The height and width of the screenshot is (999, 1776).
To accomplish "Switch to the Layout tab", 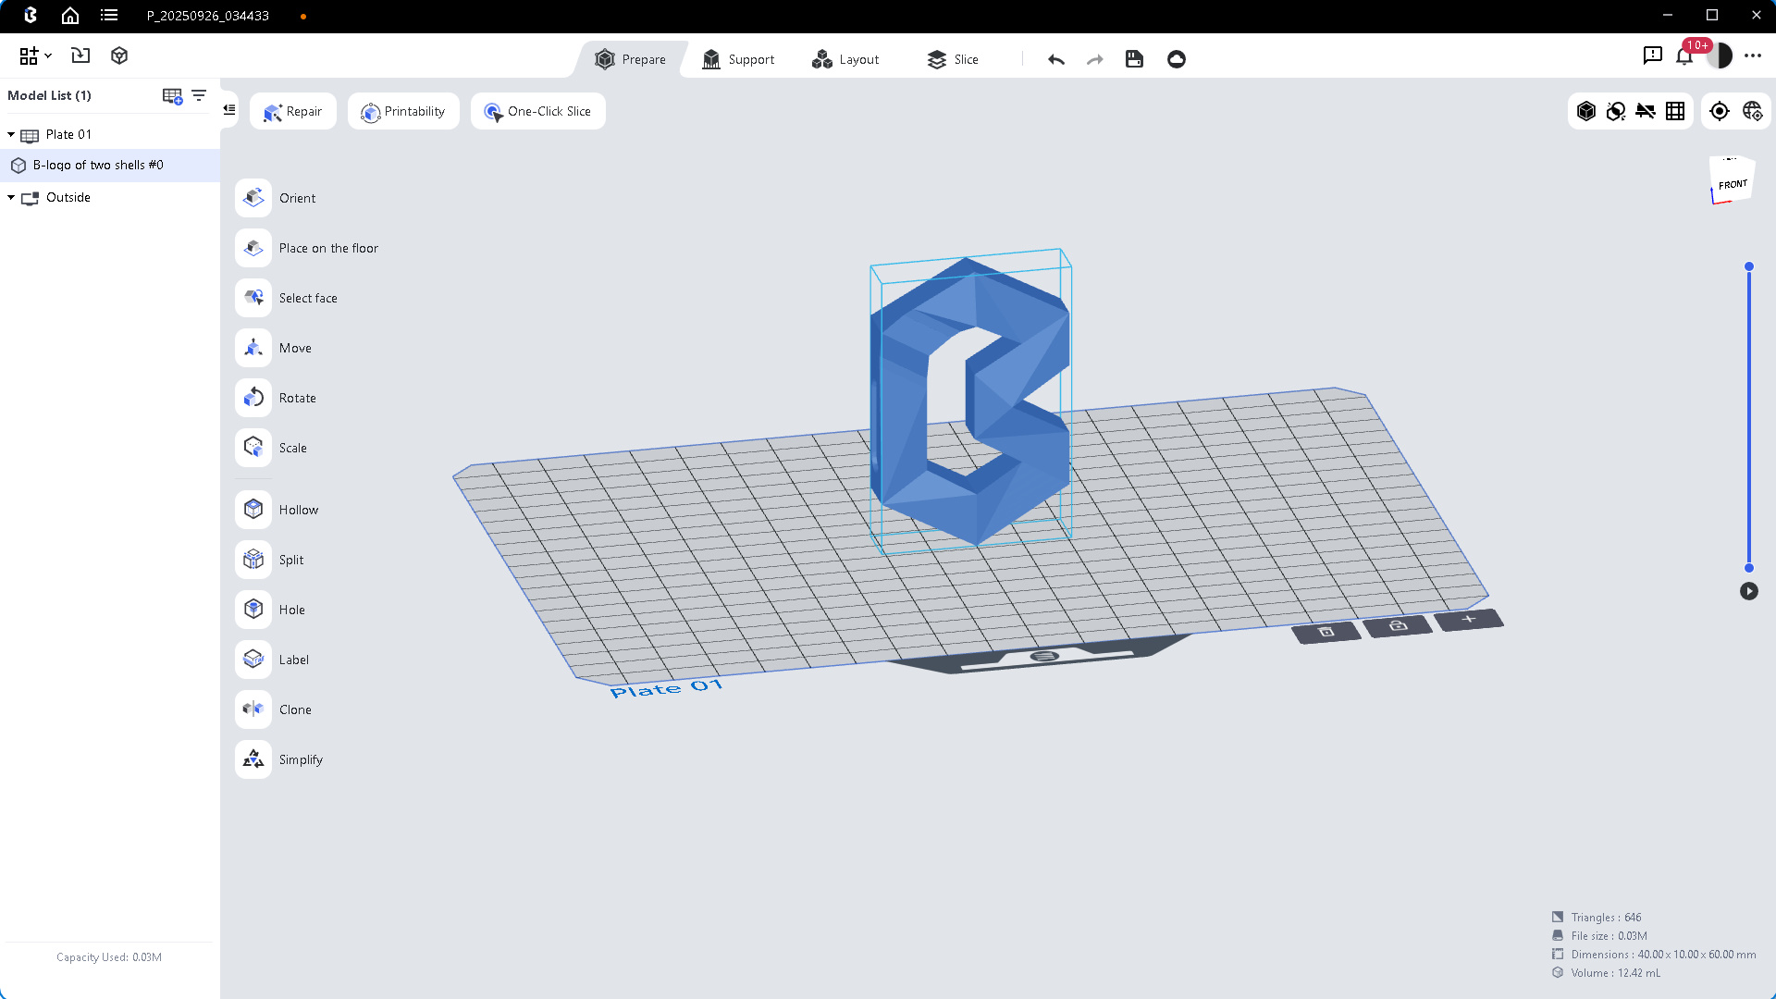I will [845, 59].
